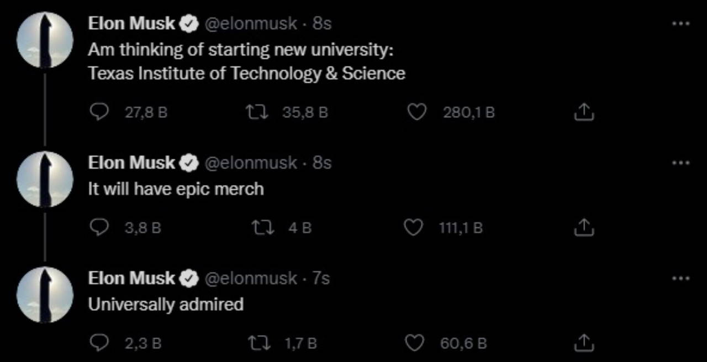Image resolution: width=707 pixels, height=362 pixels.
Task: Retweet the Universally admired tweet
Action: click(x=260, y=343)
